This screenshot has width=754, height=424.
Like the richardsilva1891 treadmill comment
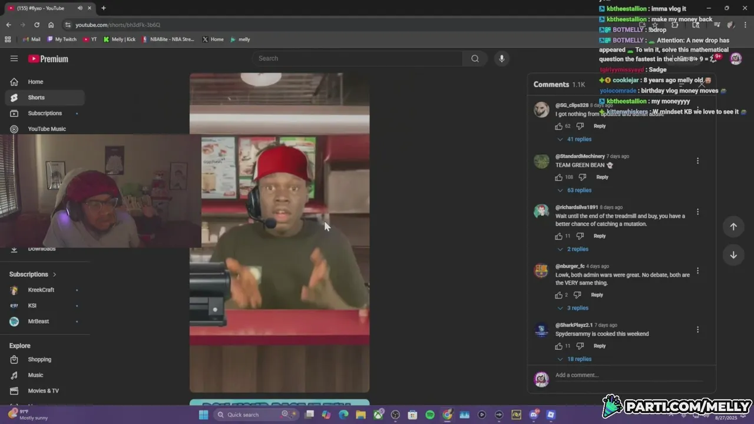tap(558, 236)
